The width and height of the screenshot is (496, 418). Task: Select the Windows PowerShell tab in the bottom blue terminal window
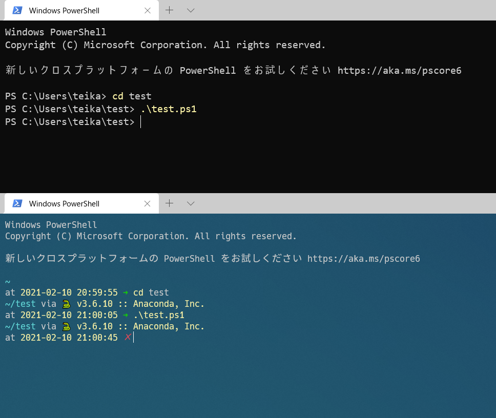point(81,203)
